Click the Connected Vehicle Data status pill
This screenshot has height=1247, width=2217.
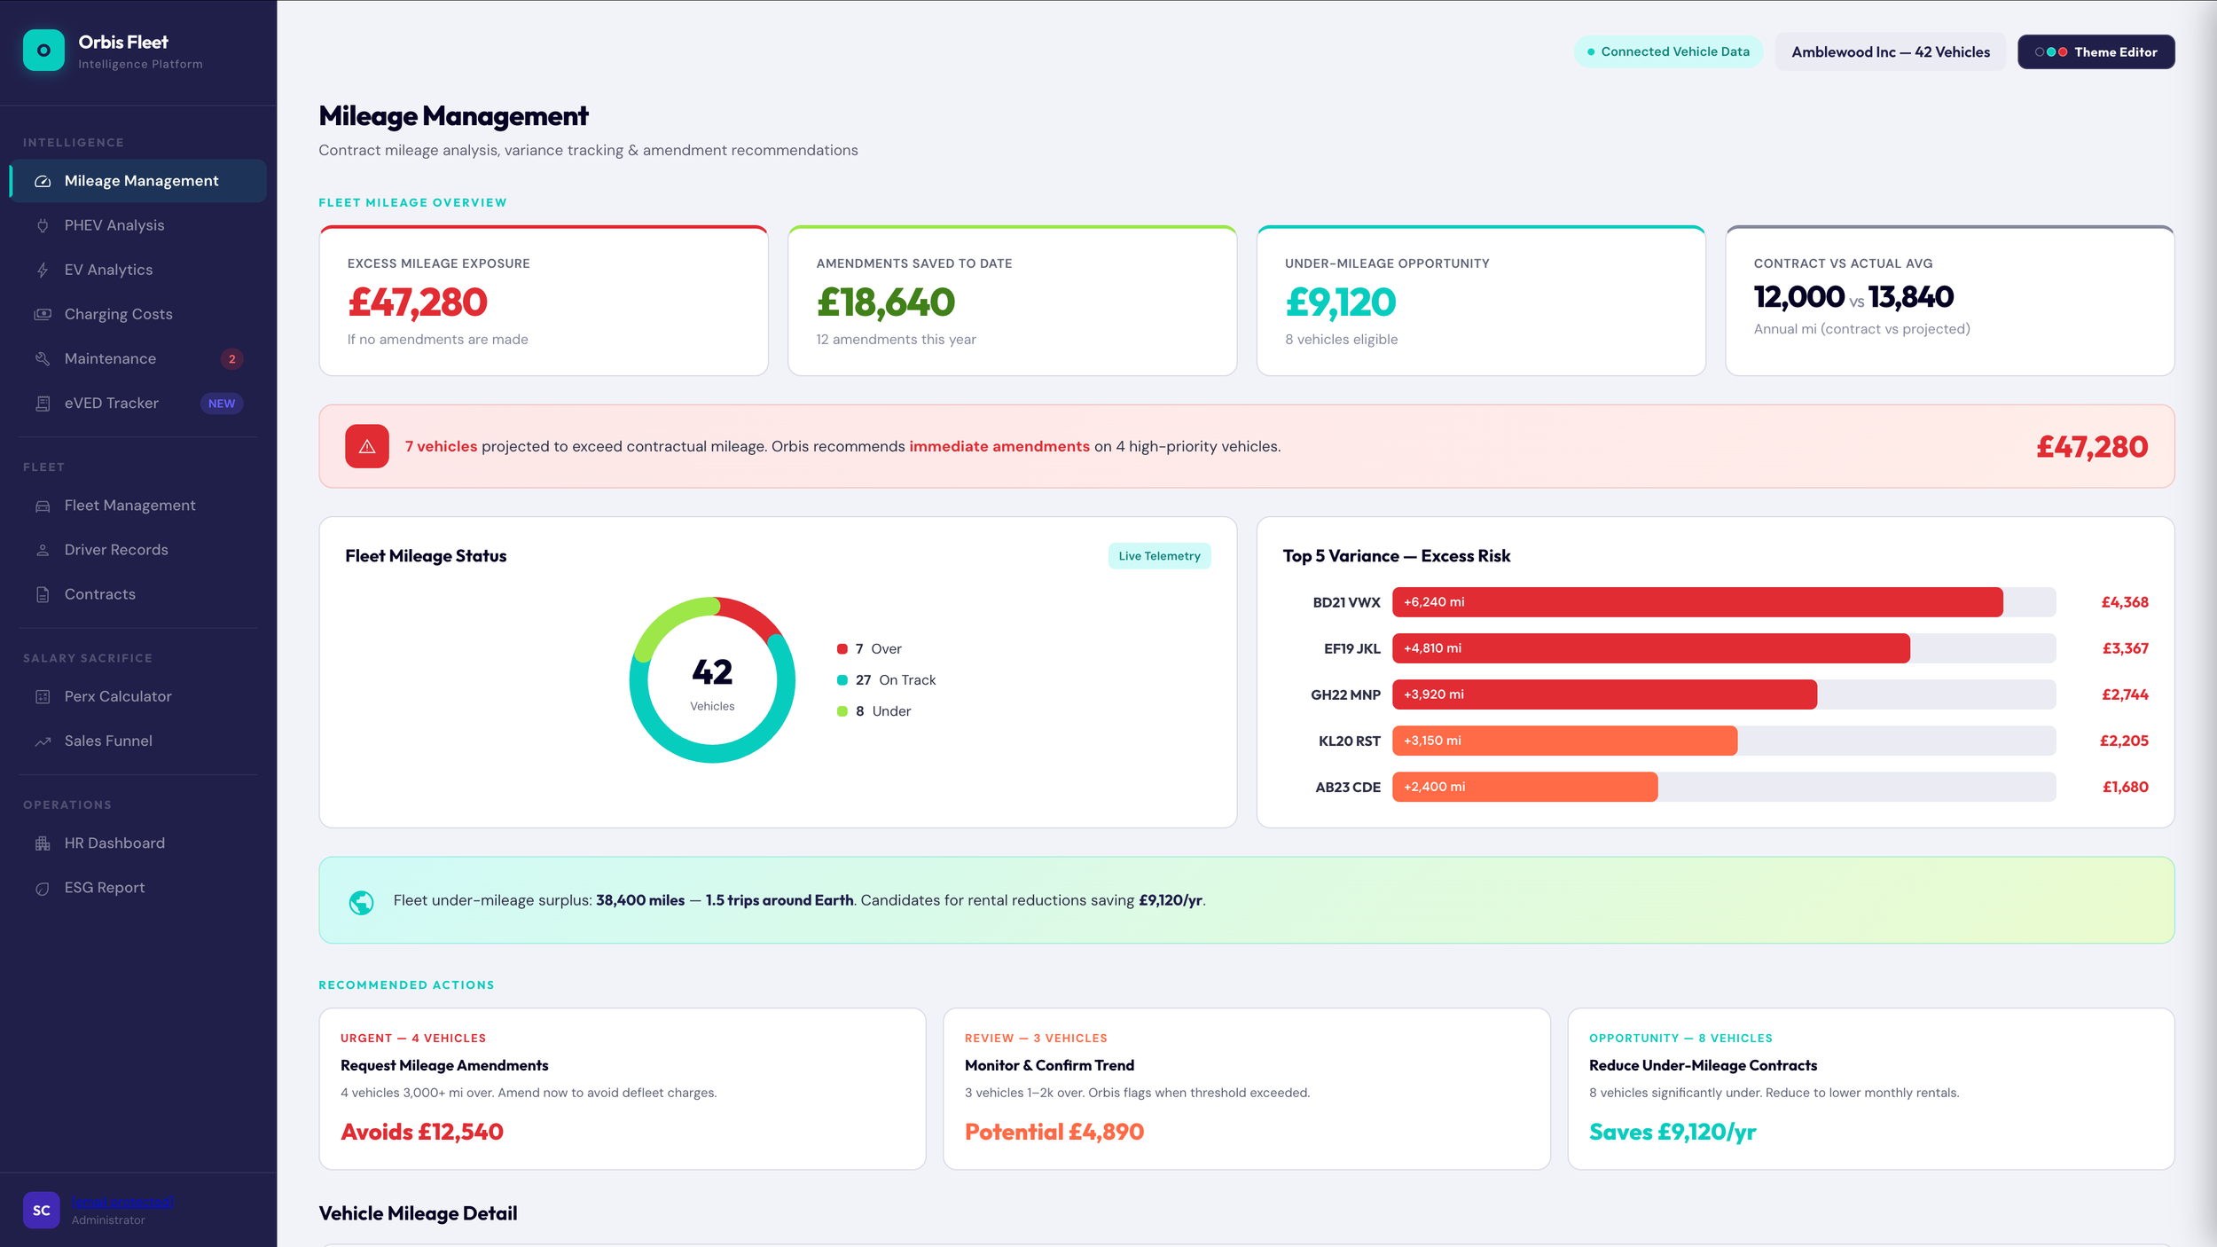(x=1667, y=51)
